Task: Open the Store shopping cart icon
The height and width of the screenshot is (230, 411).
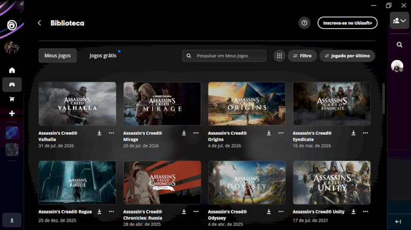Action: click(12, 99)
